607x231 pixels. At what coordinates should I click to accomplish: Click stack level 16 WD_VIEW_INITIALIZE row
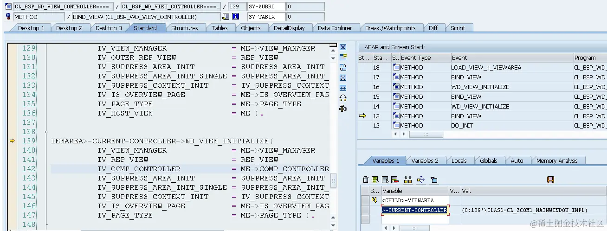[482, 87]
